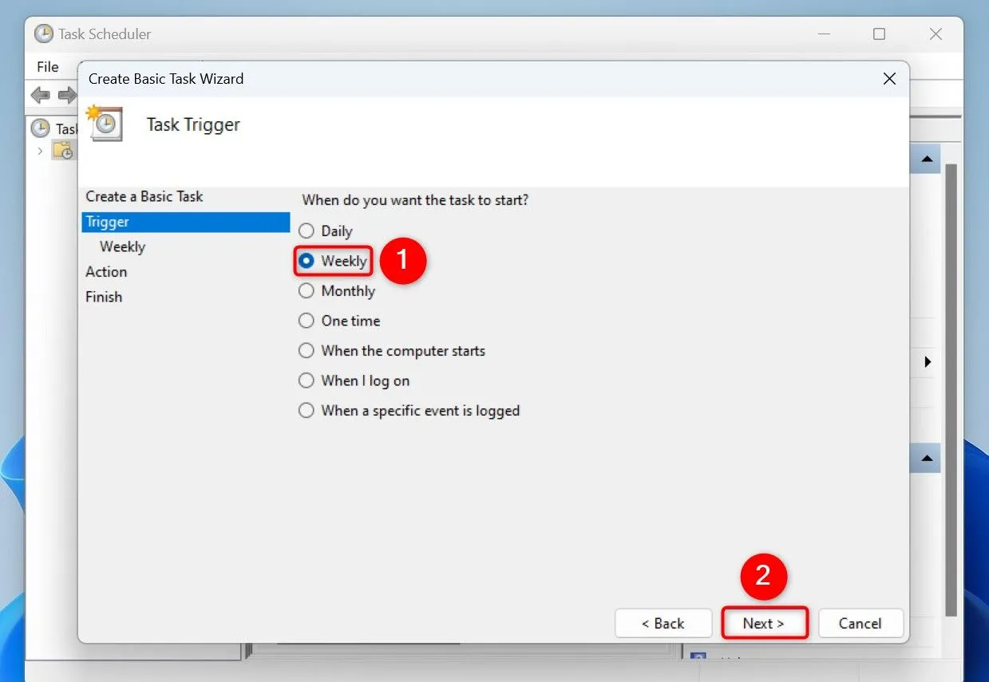Choose When I log on
The height and width of the screenshot is (682, 989).
307,380
